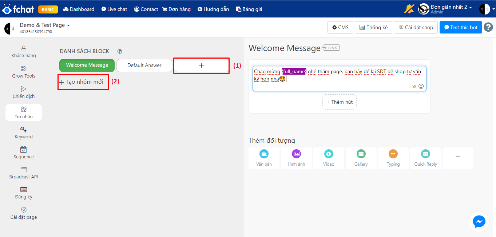Add a Quick Reply object
The width and height of the screenshot is (496, 237).
(425, 158)
